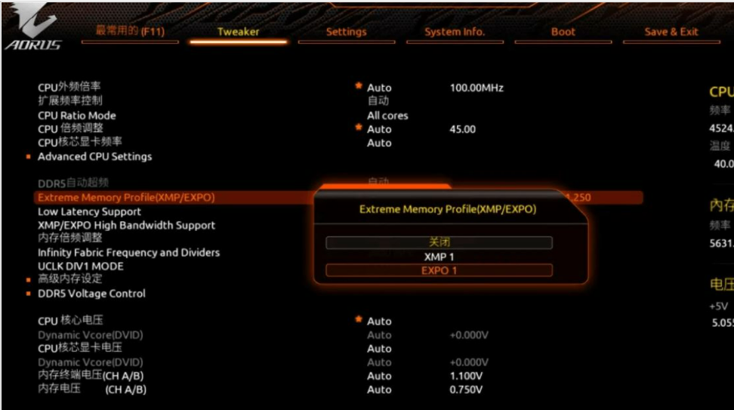The height and width of the screenshot is (410, 734).
Task: Select the CPU核芯显卡频率 setting
Action: point(80,142)
